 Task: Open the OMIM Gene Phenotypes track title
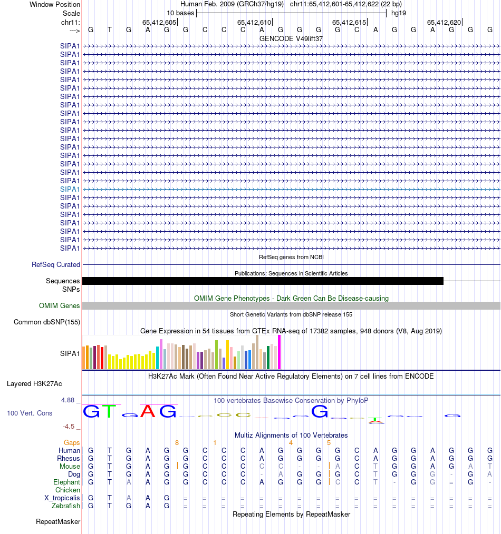291,298
